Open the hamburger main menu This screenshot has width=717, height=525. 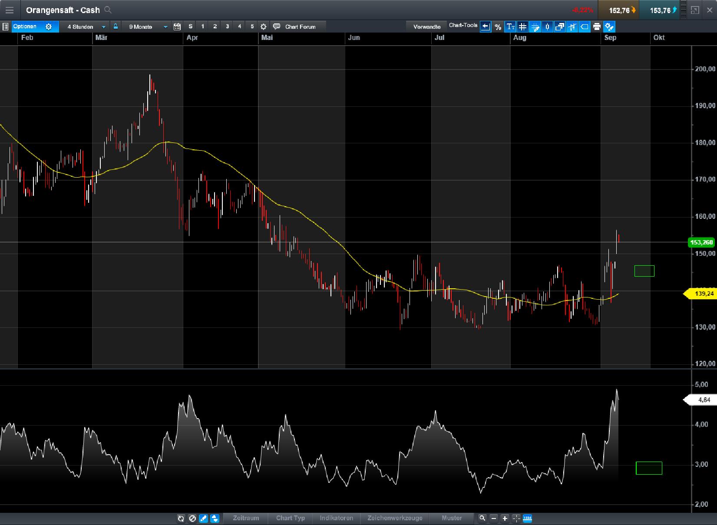[x=9, y=10]
